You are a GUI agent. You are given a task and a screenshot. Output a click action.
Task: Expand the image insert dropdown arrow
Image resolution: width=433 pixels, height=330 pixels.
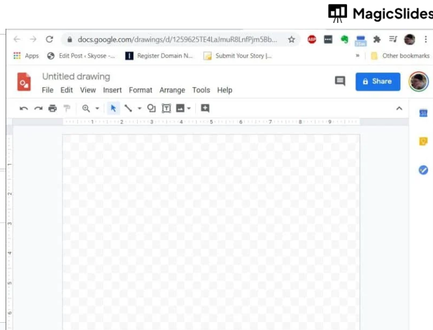click(189, 108)
